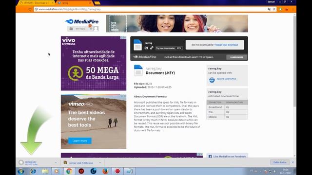Click the site info icon in the address bar
Screen dimensions: 312x175
pyautogui.click(x=36, y=9)
